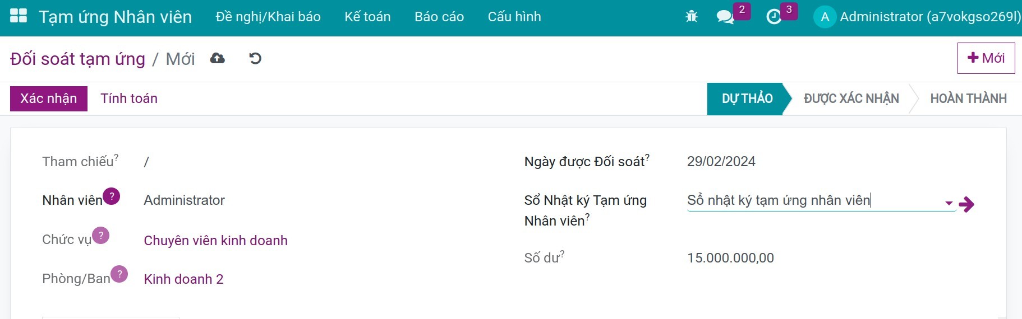This screenshot has width=1022, height=319.
Task: Expand the Sổ Nhật ký dropdown arrow
Action: tap(949, 203)
